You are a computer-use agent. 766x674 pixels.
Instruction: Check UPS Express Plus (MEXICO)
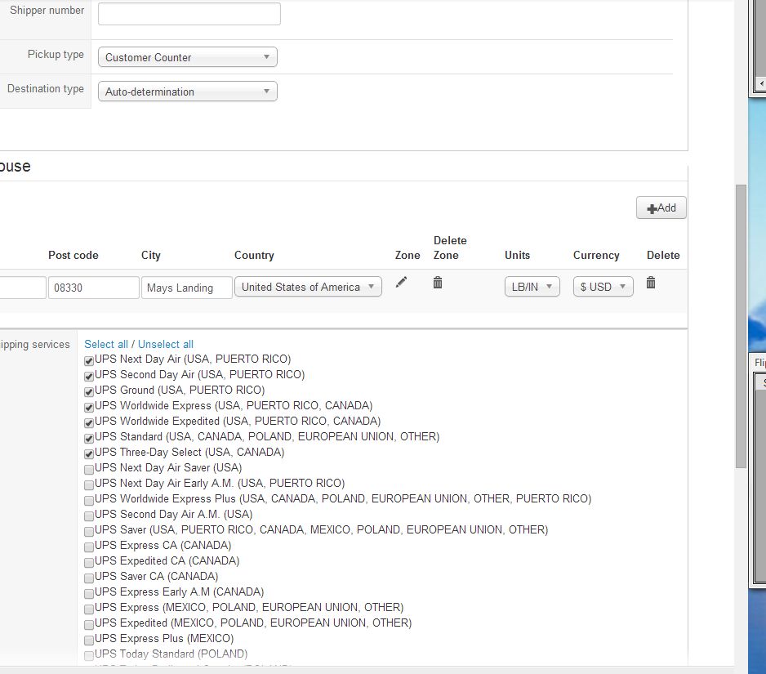point(89,641)
